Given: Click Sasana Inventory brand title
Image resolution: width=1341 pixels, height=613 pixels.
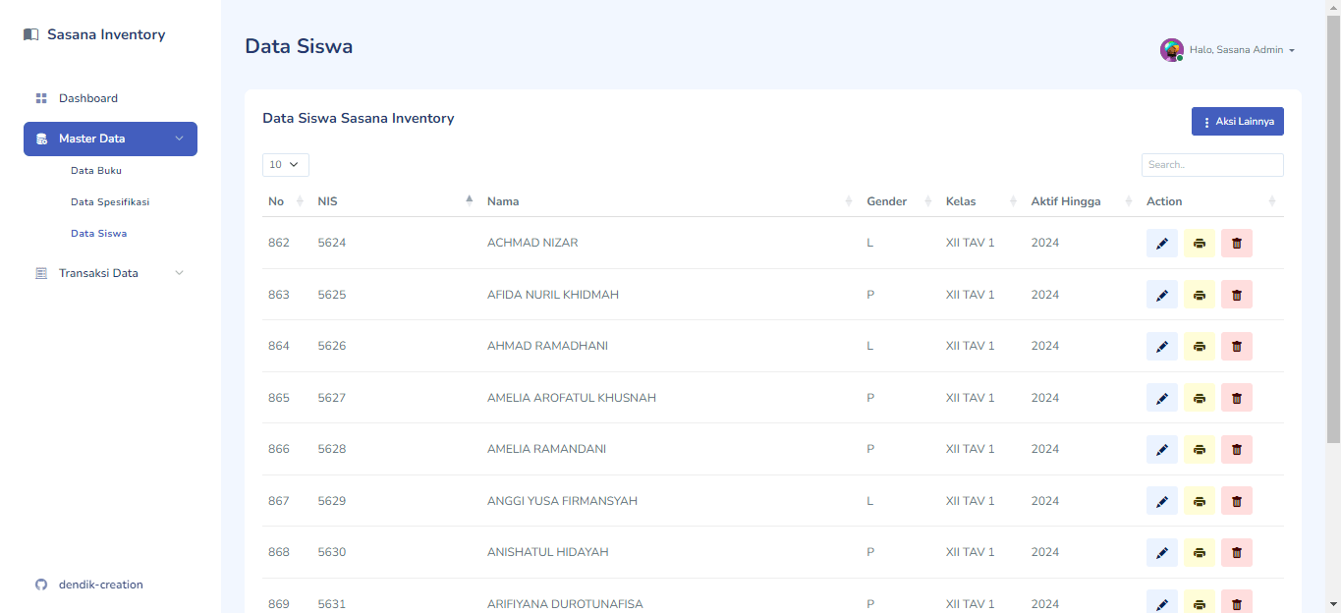Looking at the screenshot, I should click(x=106, y=34).
